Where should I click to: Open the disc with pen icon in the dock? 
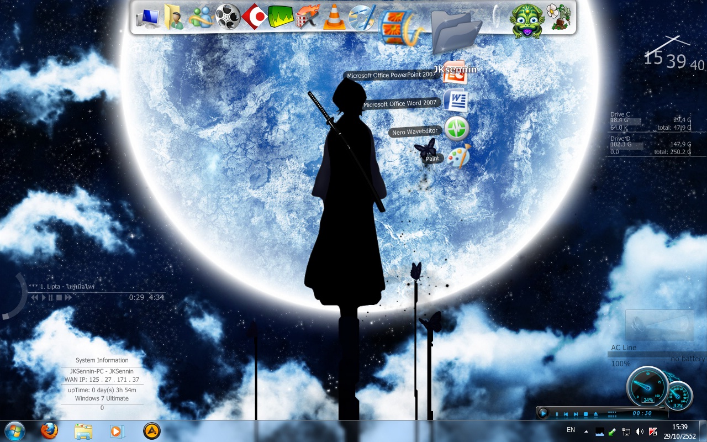coord(362,17)
